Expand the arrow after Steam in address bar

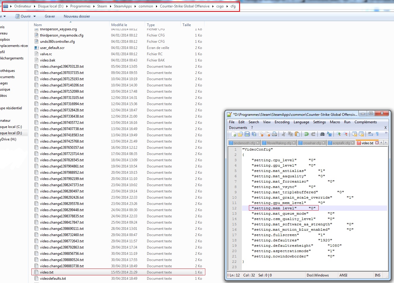110,6
